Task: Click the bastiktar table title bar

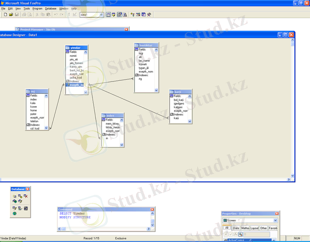Action: pos(146,45)
